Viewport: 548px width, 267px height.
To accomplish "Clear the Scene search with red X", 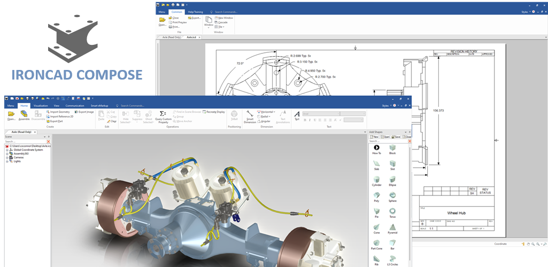I will (48, 142).
